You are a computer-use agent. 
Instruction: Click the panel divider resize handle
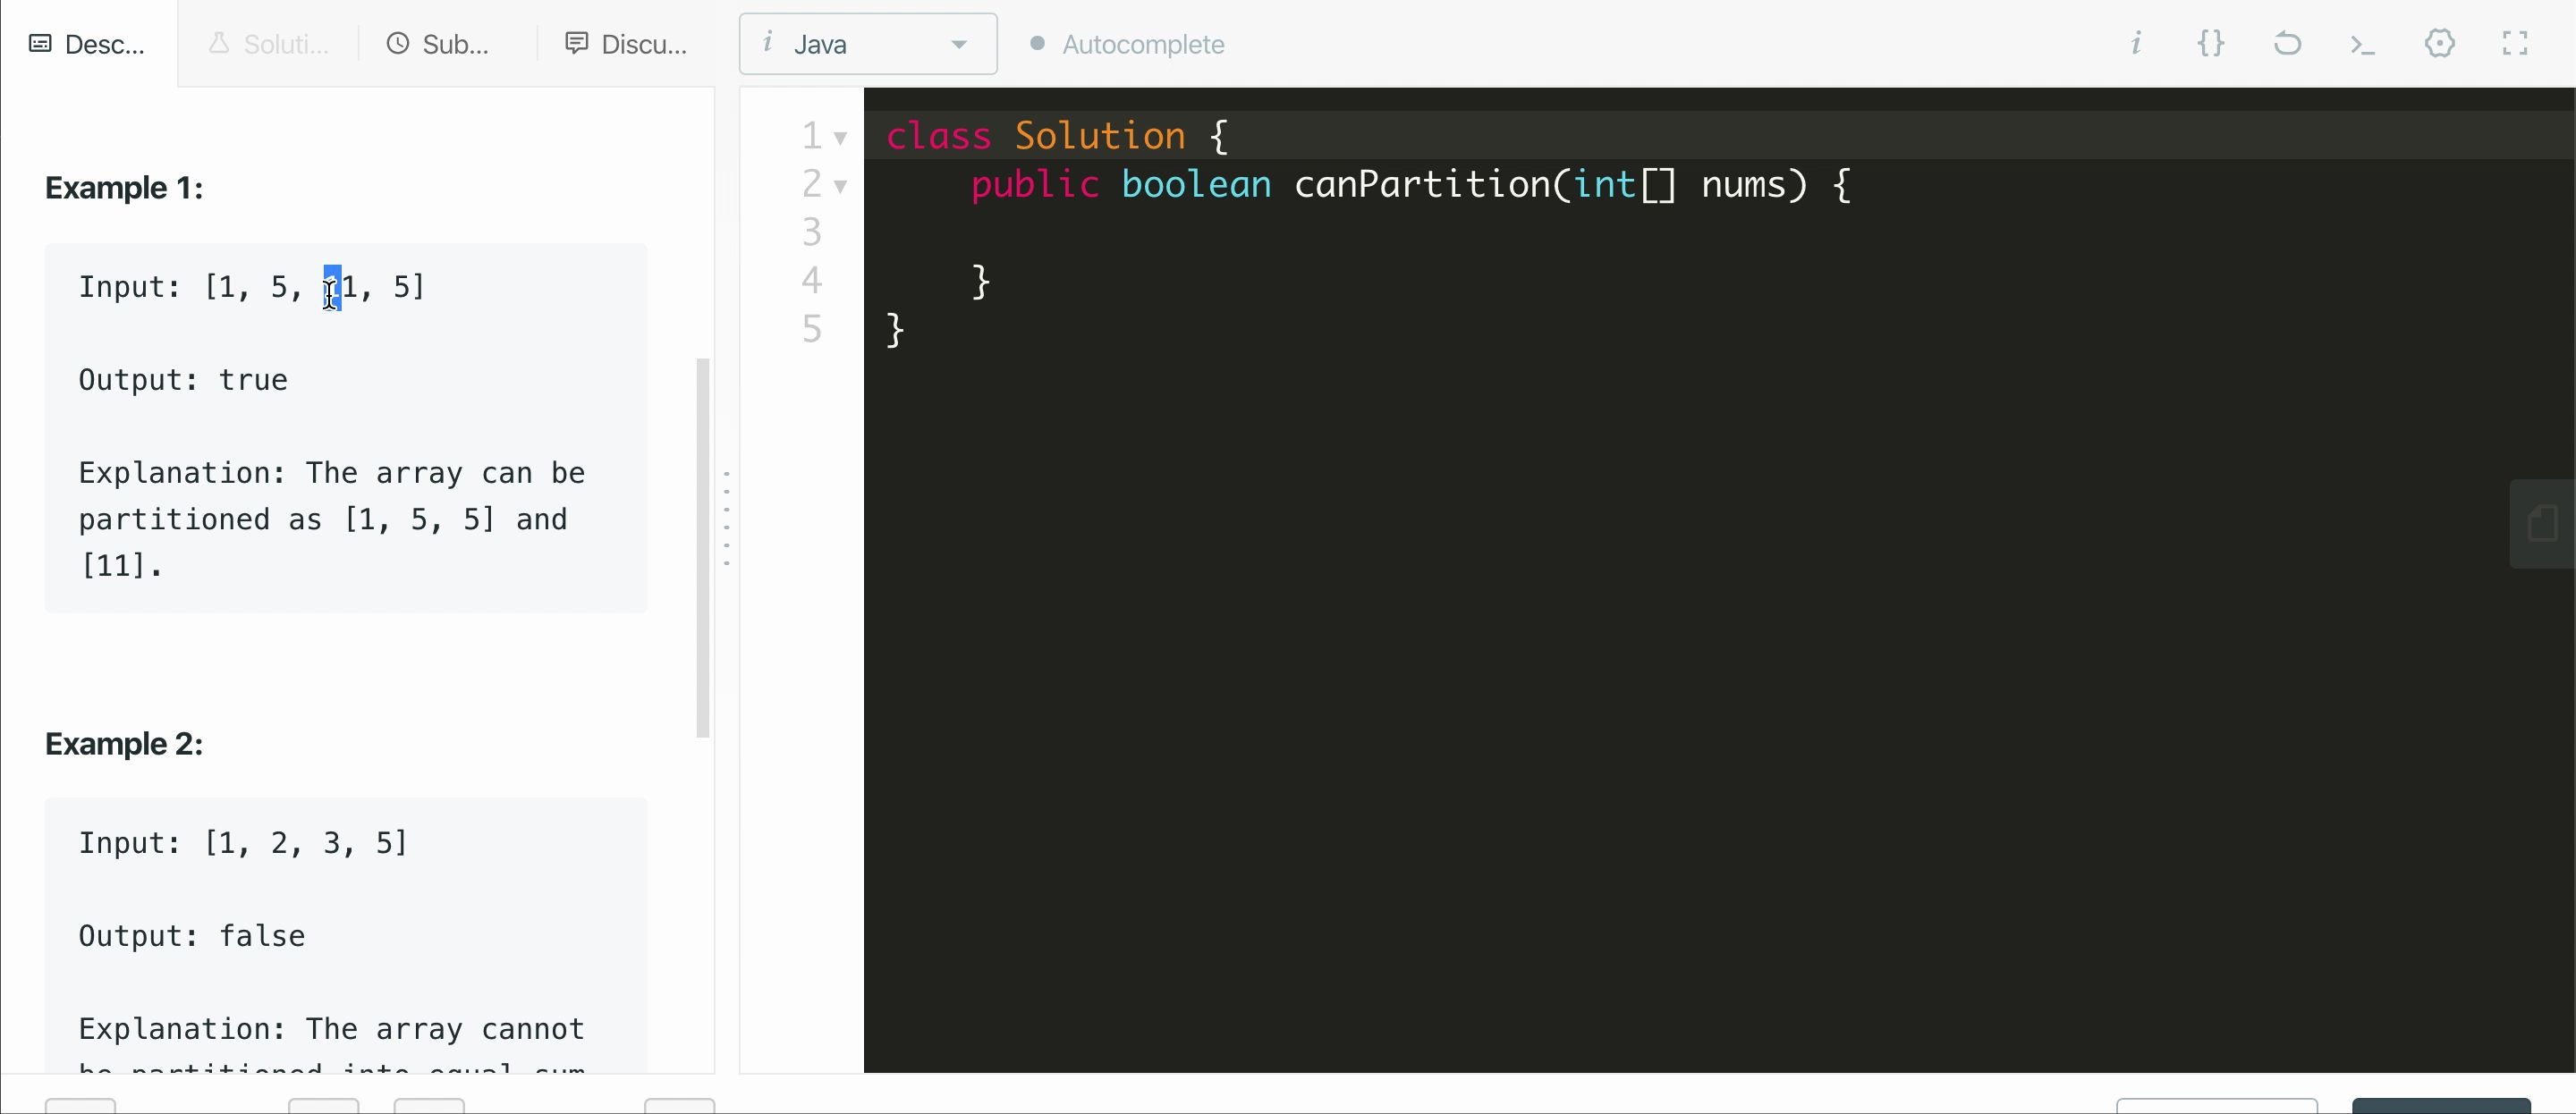727,520
